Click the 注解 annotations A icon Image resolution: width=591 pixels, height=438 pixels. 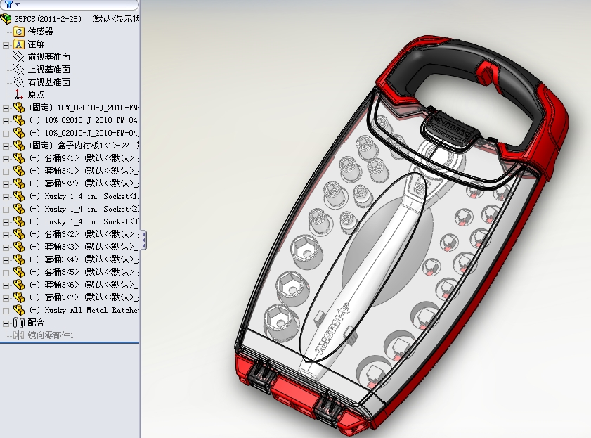[19, 44]
